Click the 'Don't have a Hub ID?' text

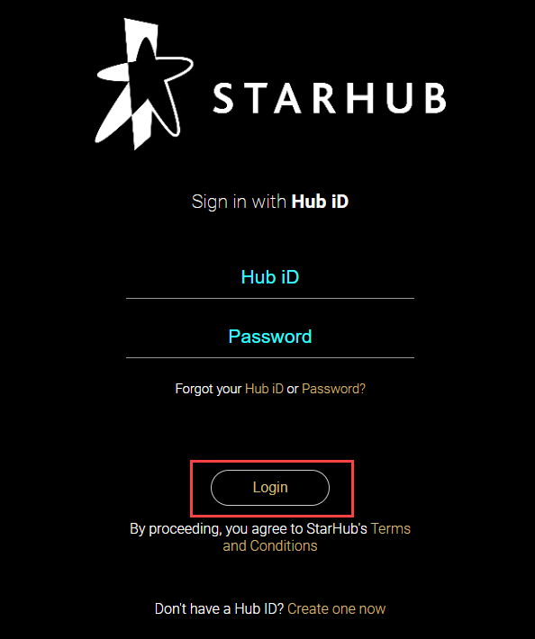220,608
